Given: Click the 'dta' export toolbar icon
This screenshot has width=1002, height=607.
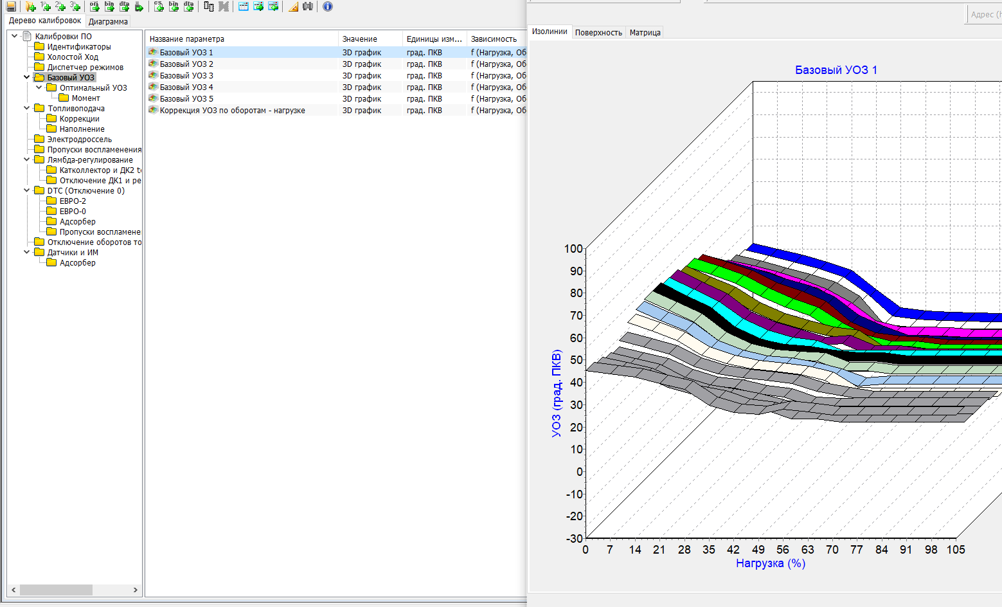Looking at the screenshot, I should (124, 6).
